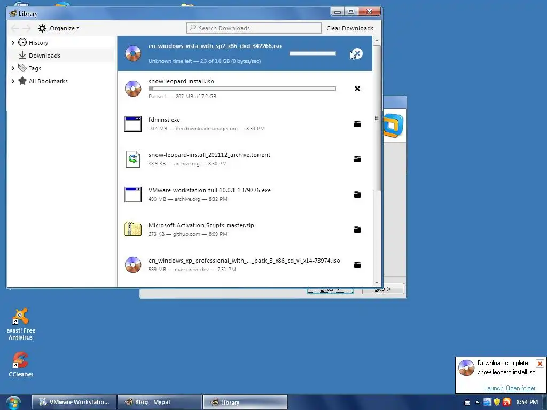Viewport: 547px width, 410px height.
Task: Click the scrollbar up arrow
Action: [377, 41]
